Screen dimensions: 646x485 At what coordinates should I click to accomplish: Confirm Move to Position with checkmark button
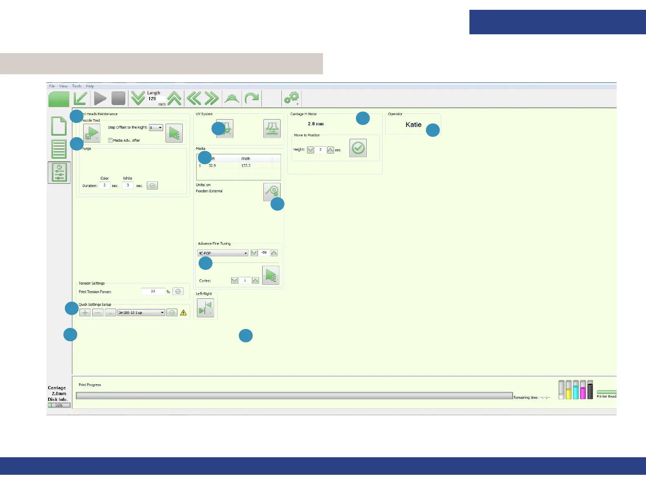tap(358, 148)
